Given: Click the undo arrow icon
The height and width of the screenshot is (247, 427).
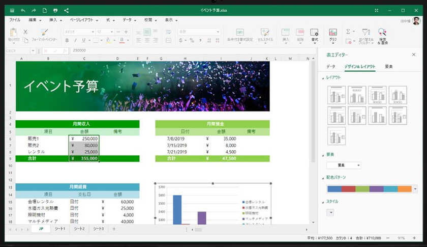Looking at the screenshot, I should pyautogui.click(x=23, y=10).
